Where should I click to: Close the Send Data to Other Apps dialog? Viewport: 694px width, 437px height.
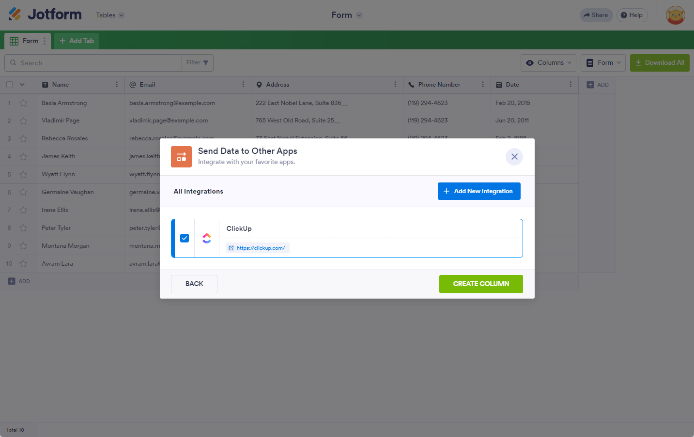(x=514, y=157)
